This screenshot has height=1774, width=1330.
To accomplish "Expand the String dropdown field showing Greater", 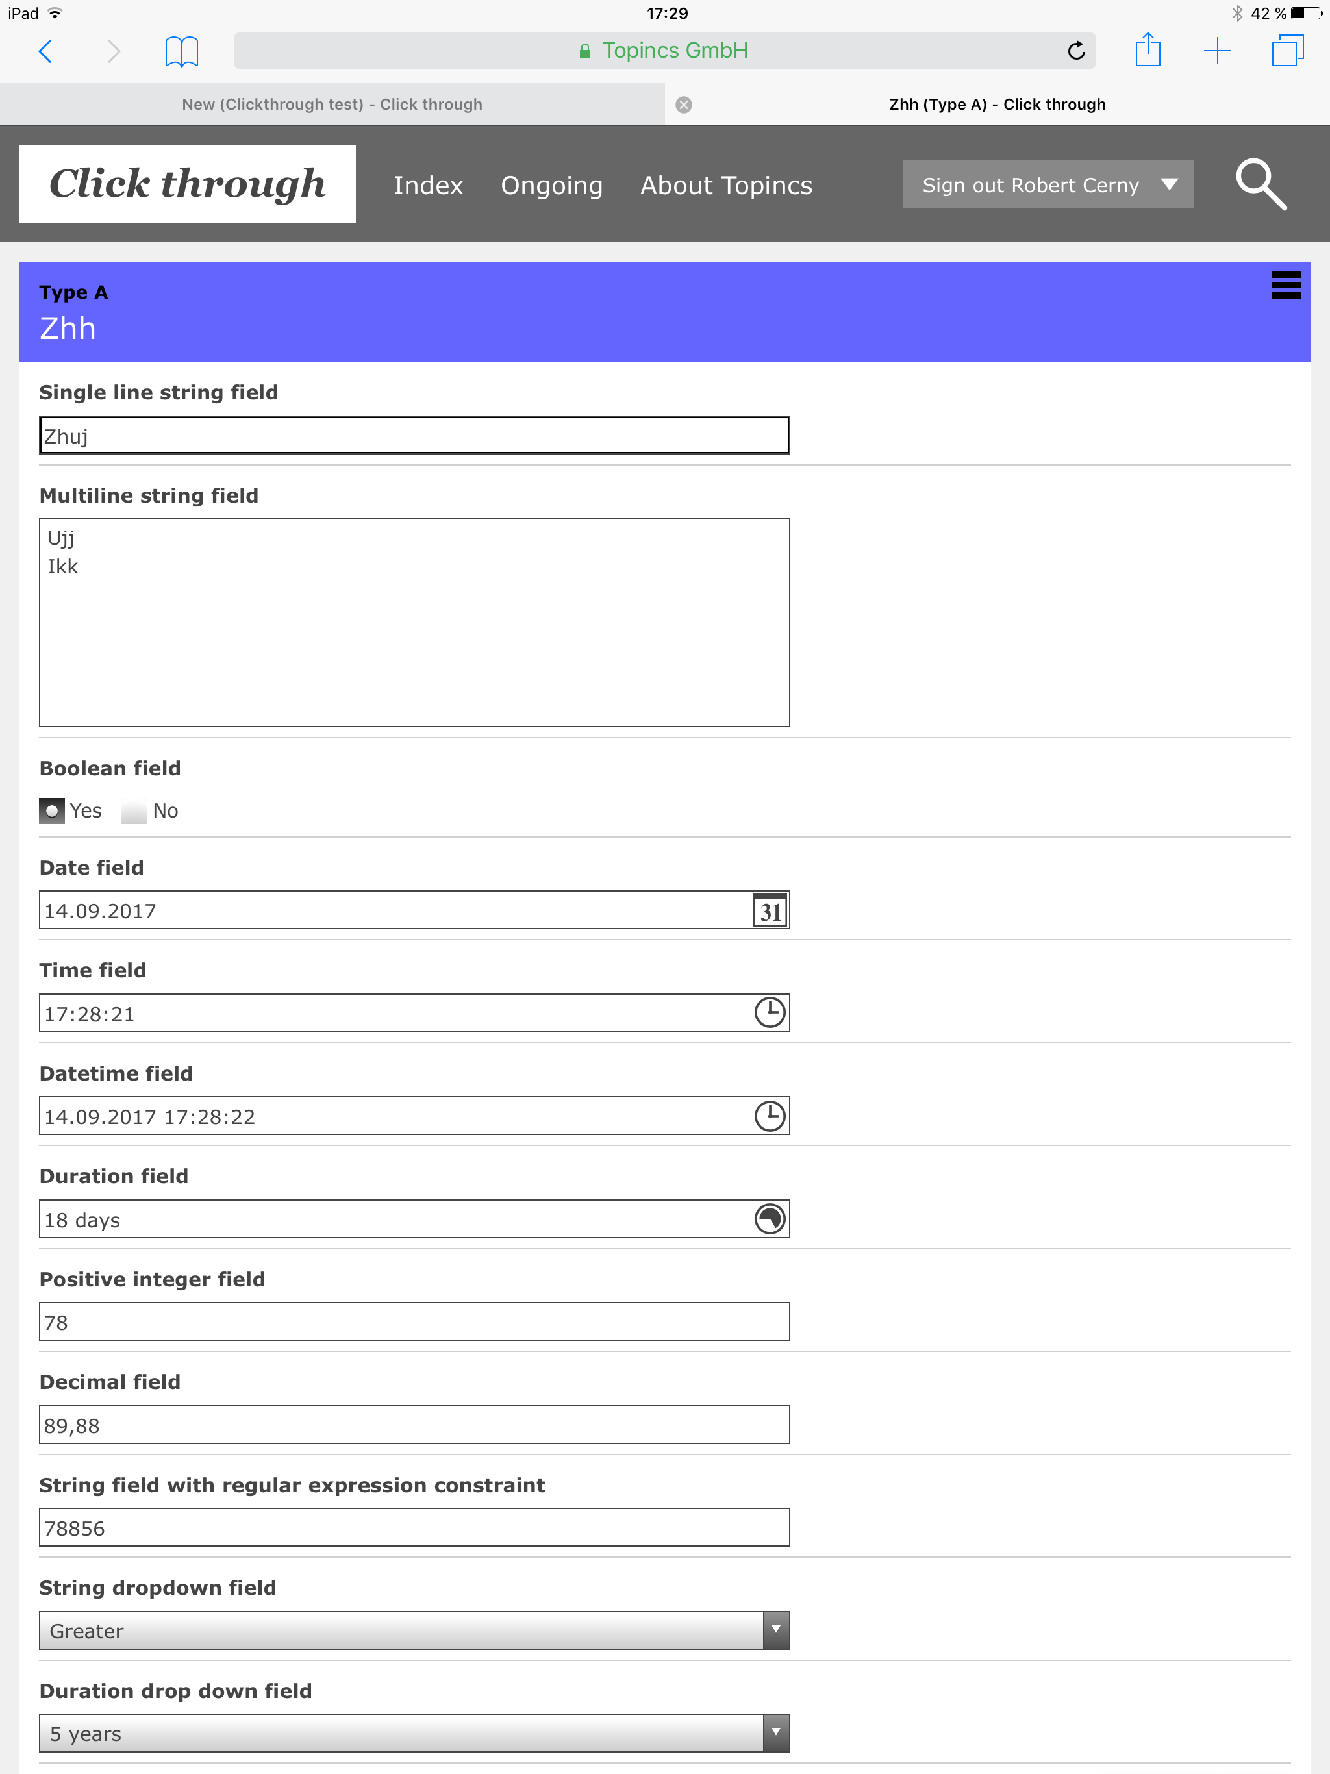I will click(414, 1630).
